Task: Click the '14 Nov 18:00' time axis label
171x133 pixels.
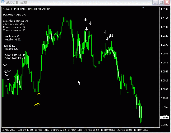Action: coord(91,130)
